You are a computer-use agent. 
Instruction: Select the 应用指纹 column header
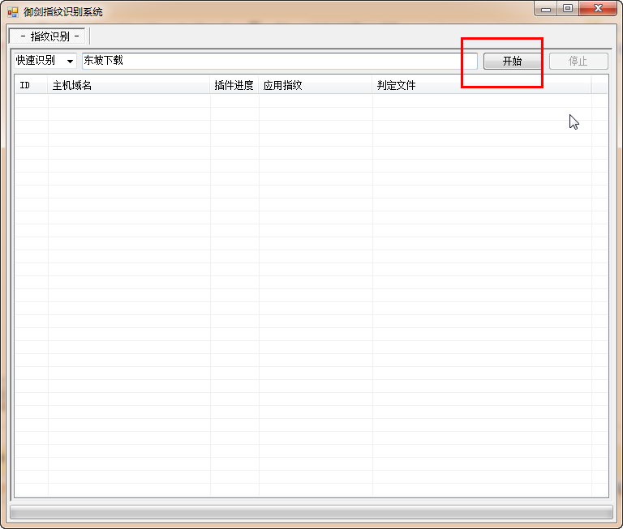click(x=316, y=85)
